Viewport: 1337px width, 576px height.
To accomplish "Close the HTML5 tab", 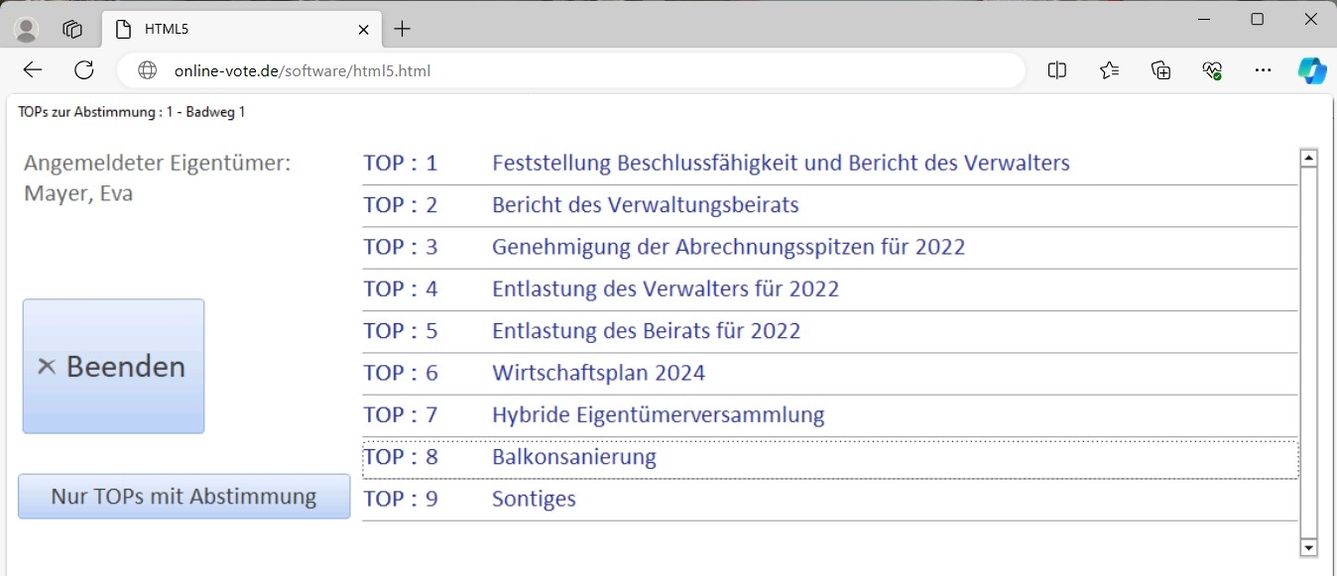I will pyautogui.click(x=364, y=30).
